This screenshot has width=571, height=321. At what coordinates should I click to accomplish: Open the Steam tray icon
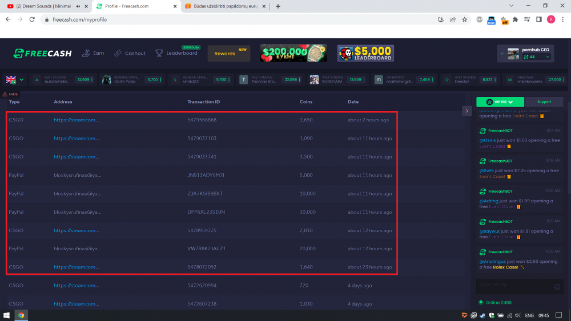482,315
